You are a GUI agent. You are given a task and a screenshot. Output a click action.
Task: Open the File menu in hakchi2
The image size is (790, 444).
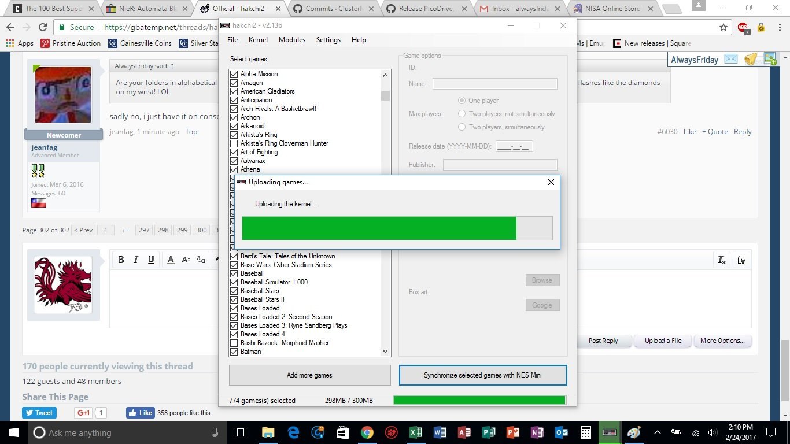pyautogui.click(x=232, y=40)
